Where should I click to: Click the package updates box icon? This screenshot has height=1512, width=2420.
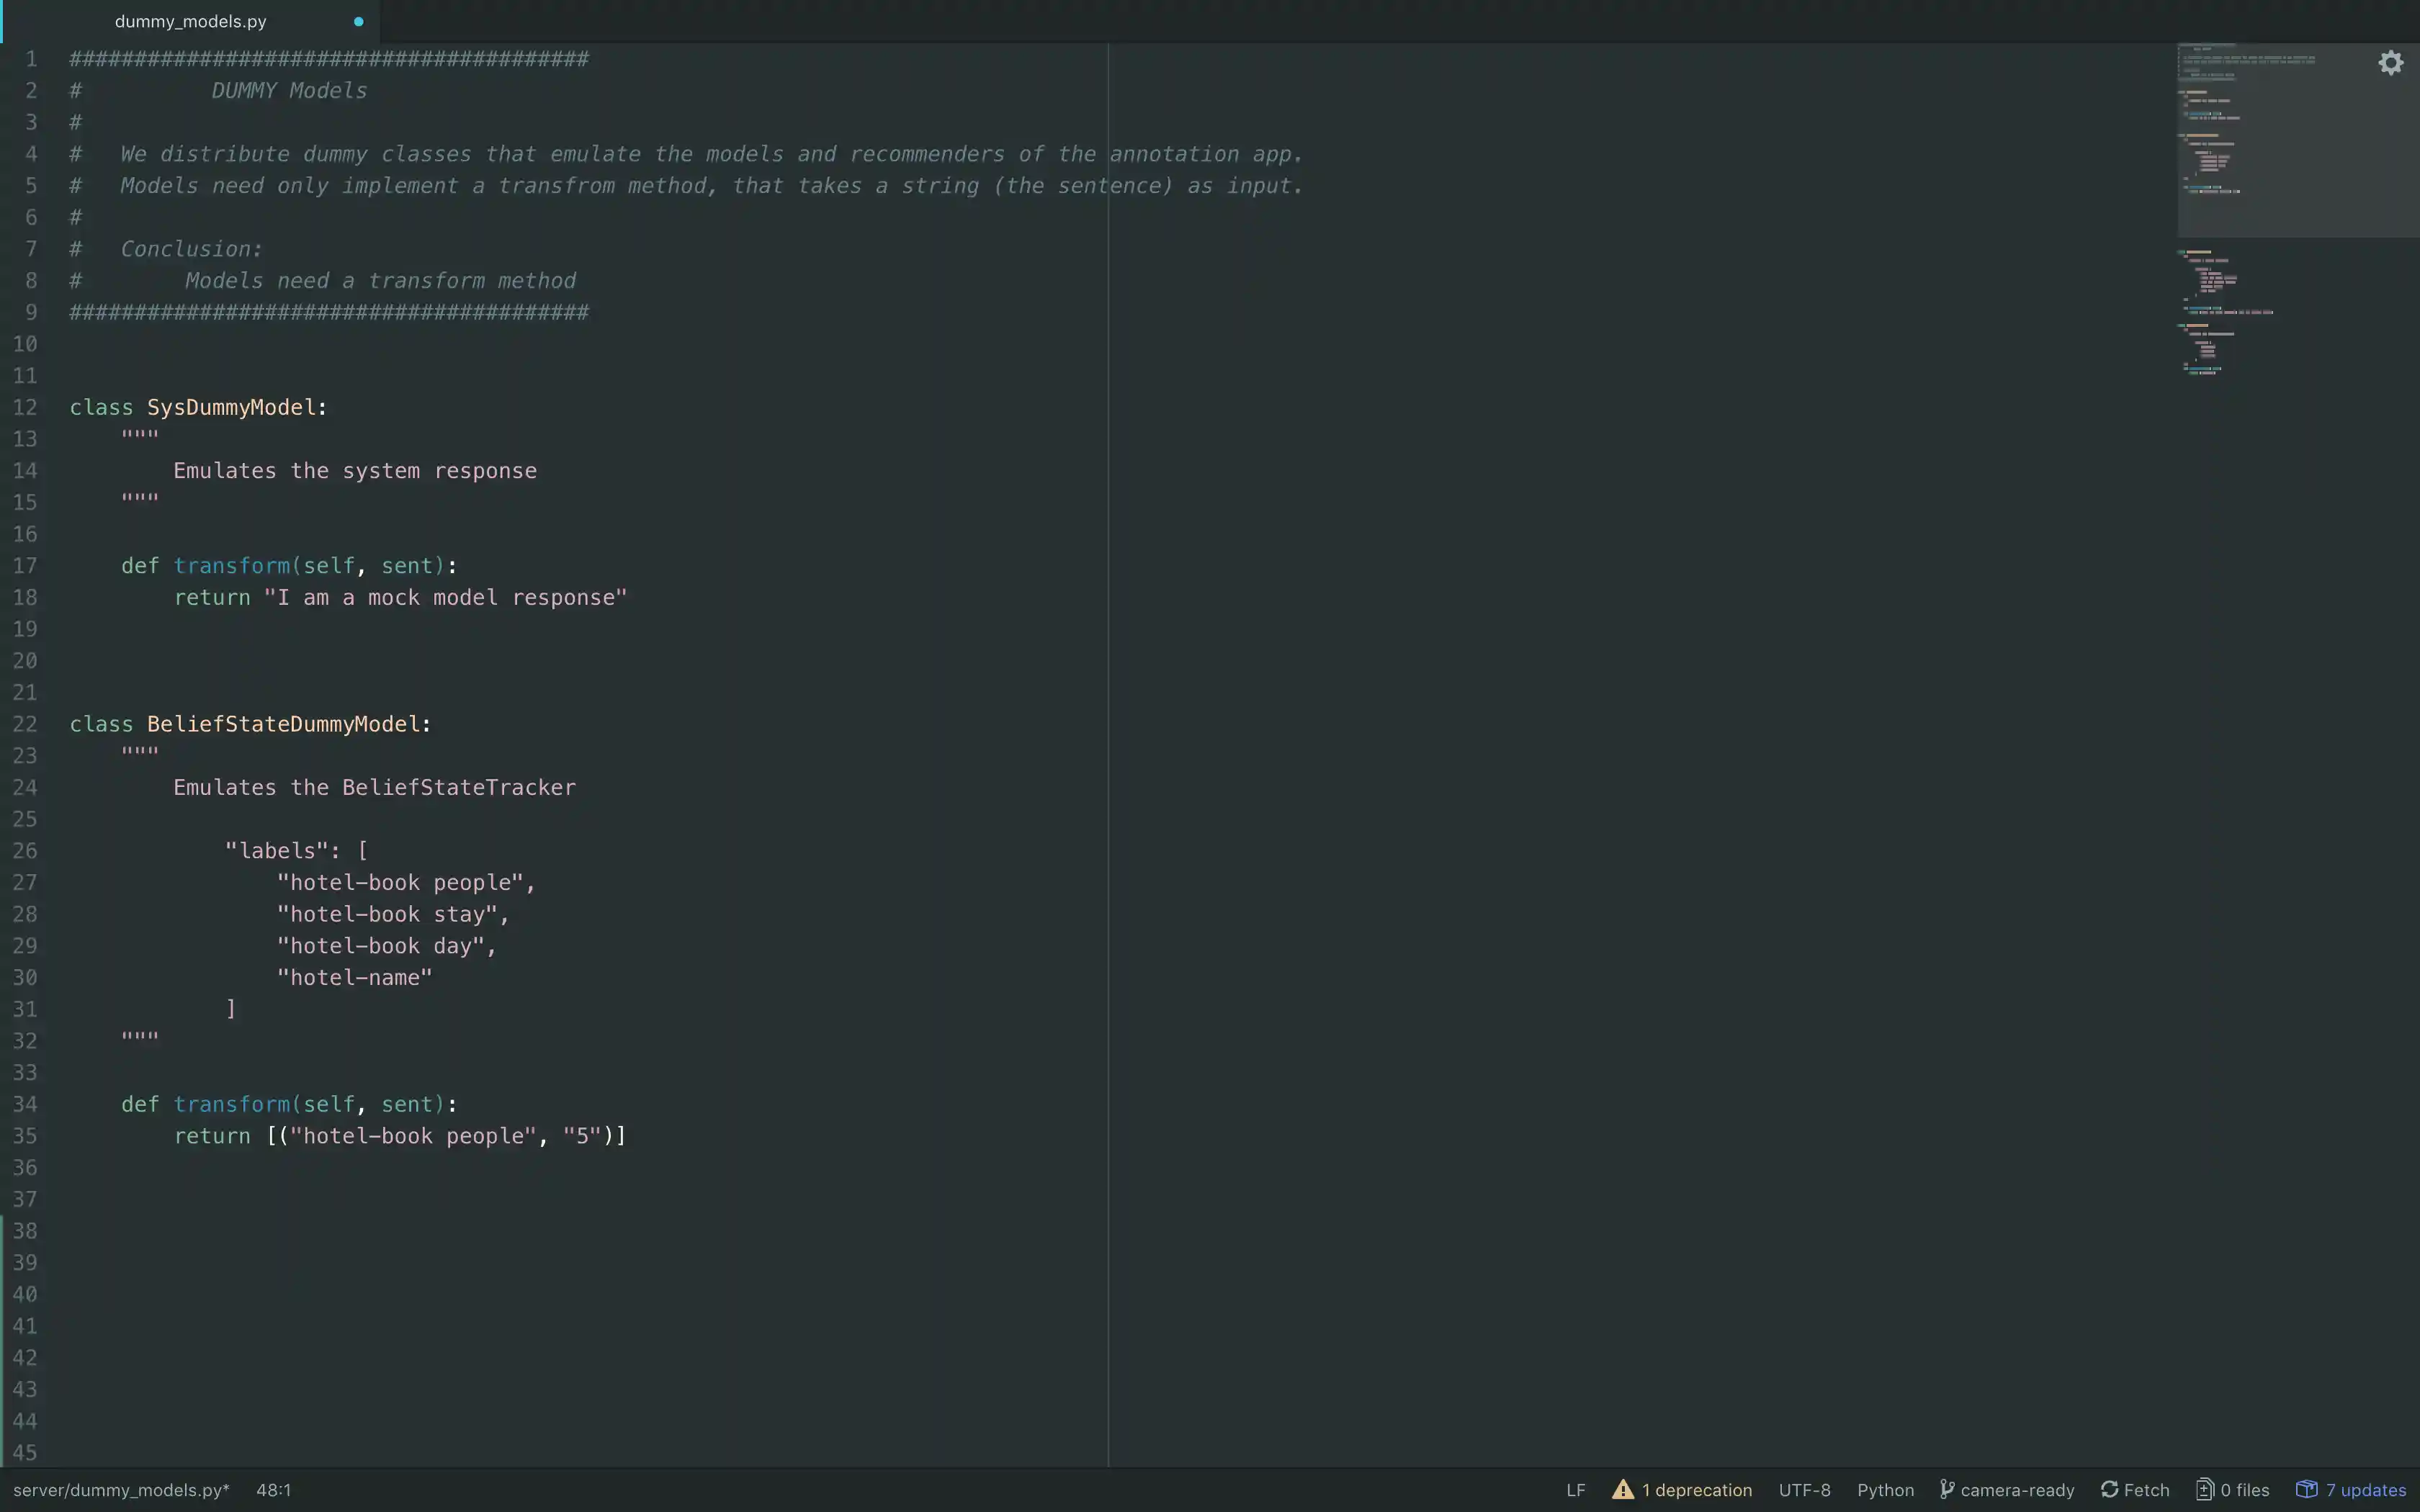pos(2307,1490)
